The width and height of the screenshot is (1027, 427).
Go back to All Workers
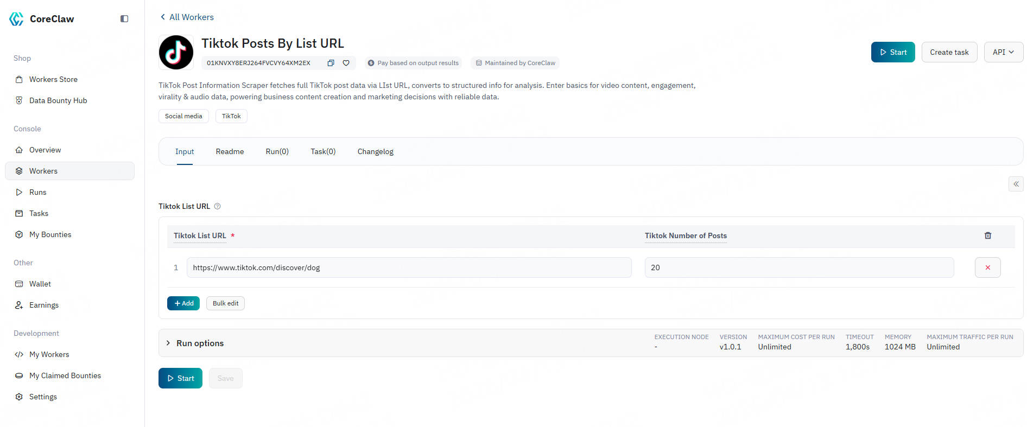187,17
